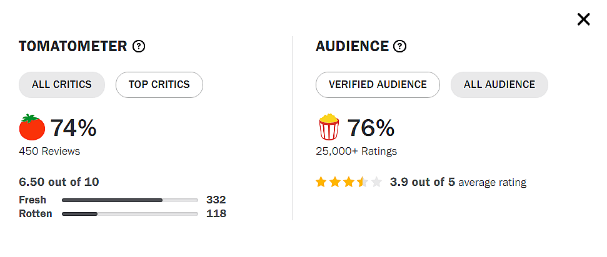The height and width of the screenshot is (257, 607).
Task: Select the Verified Audience filter
Action: click(x=378, y=85)
